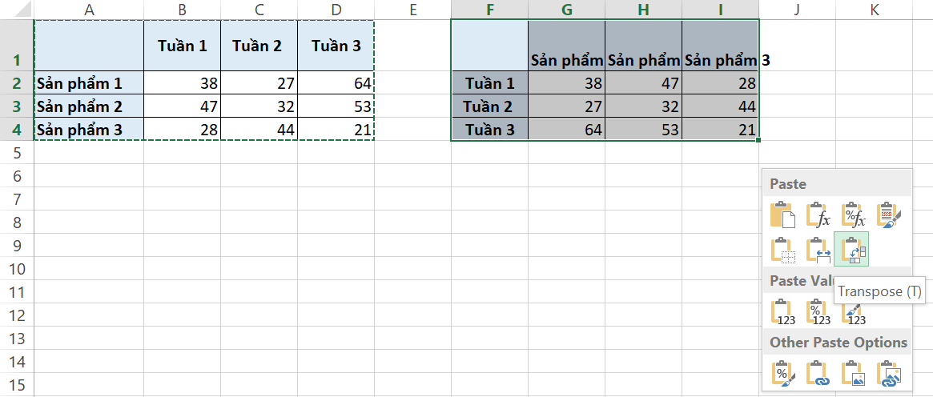This screenshot has width=933, height=397.
Task: Choose the No Borders paste option
Action: [782, 248]
